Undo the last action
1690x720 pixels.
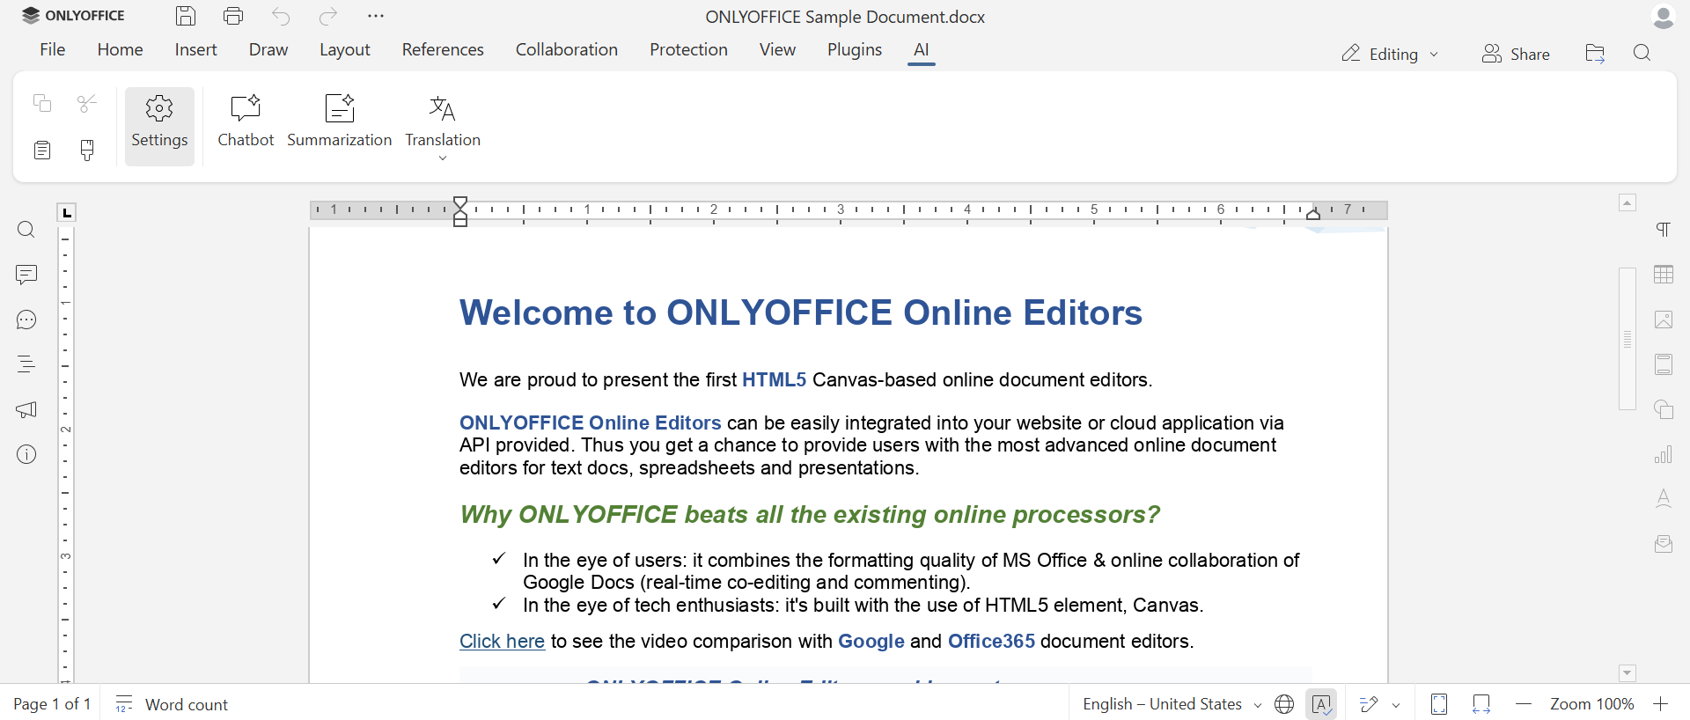point(281,16)
